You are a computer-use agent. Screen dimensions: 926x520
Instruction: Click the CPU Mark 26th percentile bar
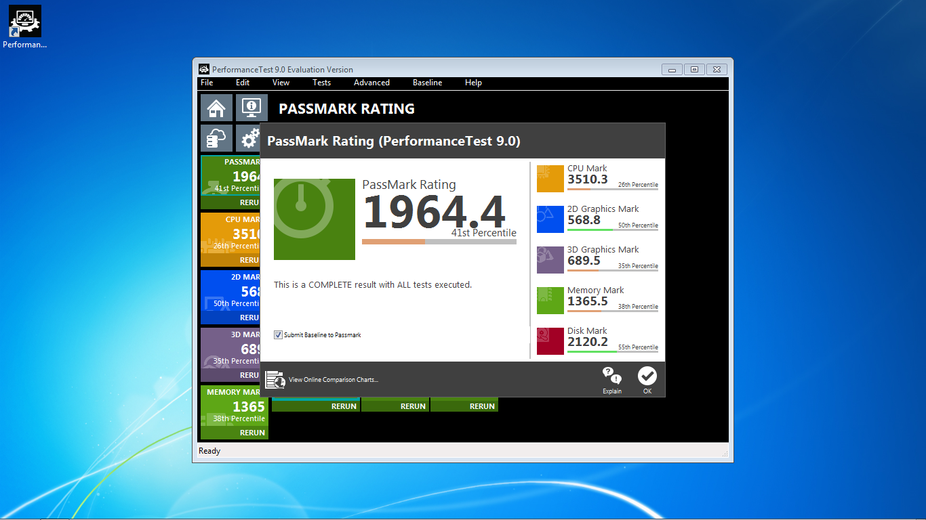click(x=613, y=189)
